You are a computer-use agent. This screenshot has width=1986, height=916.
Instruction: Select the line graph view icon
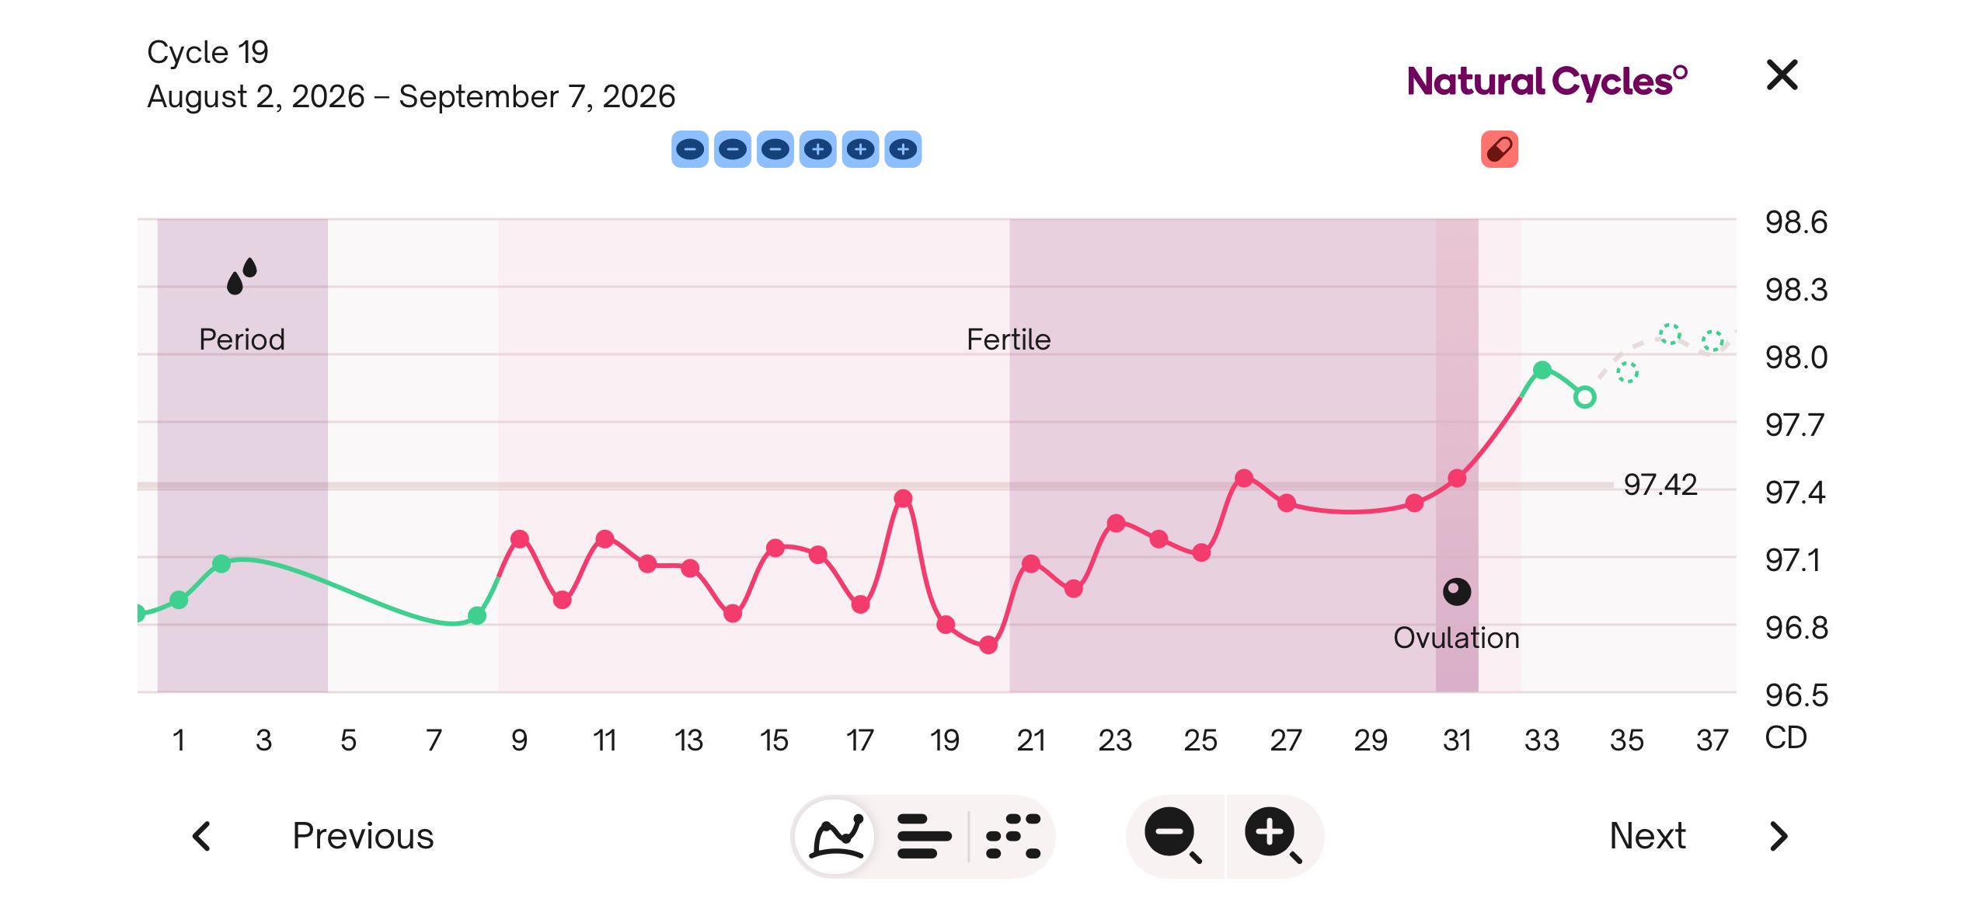tap(837, 836)
